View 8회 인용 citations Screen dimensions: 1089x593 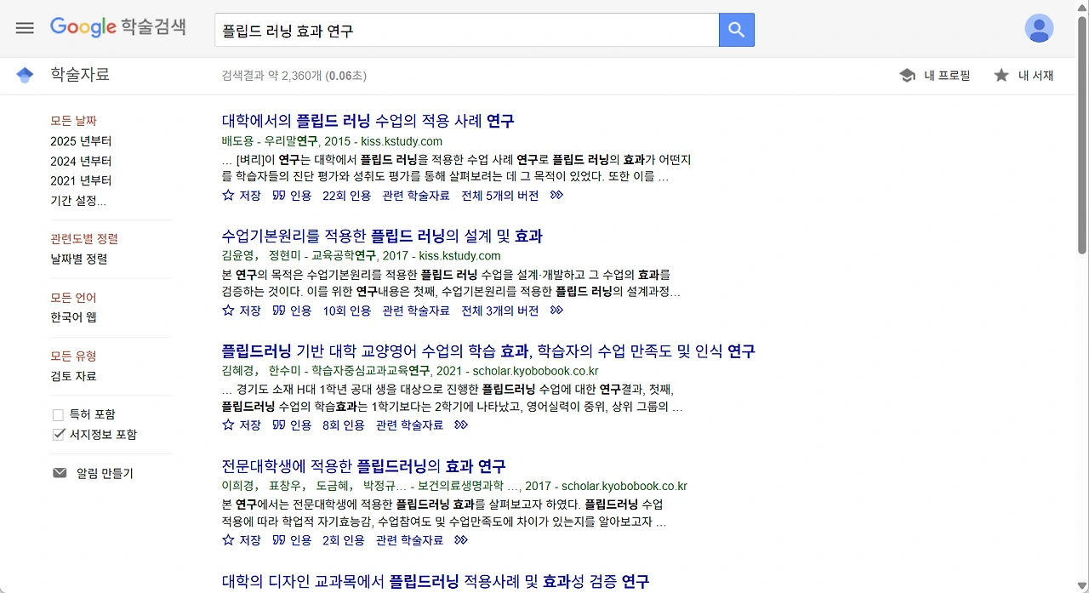(x=344, y=425)
